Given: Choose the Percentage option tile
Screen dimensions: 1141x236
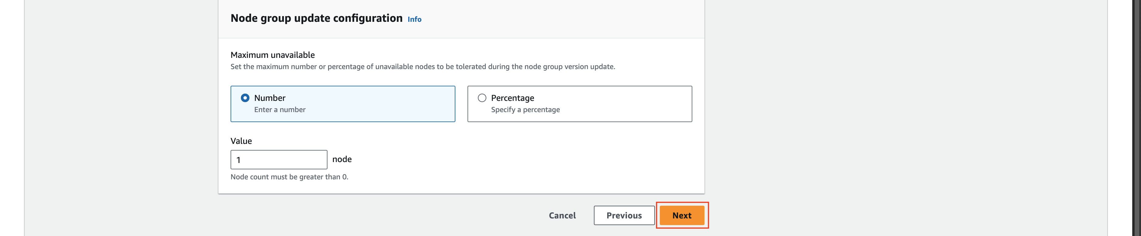Looking at the screenshot, I should (x=580, y=104).
